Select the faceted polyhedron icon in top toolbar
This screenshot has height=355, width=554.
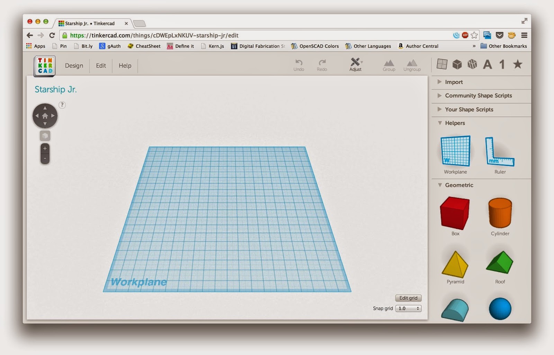[472, 64]
